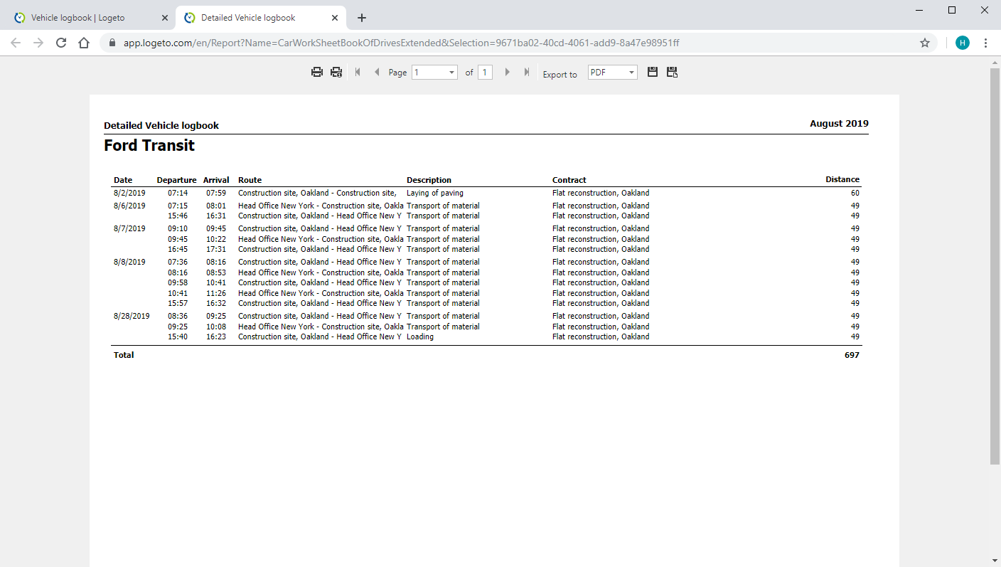
Task: Save exported report to disk icon
Action: [653, 72]
